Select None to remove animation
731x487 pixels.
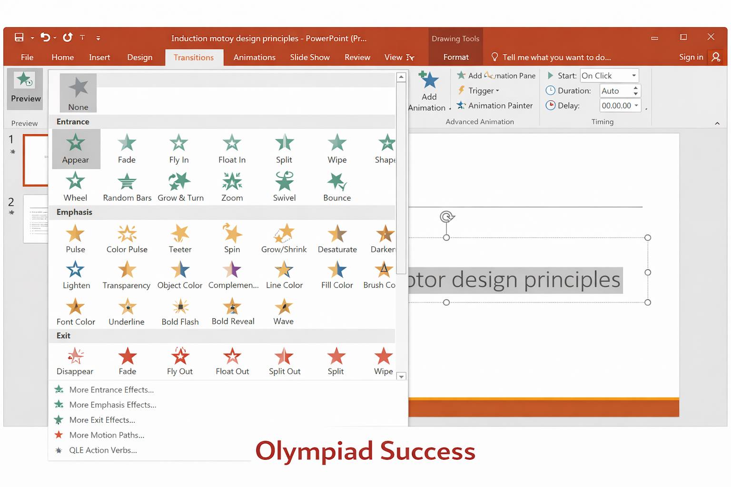[78, 93]
